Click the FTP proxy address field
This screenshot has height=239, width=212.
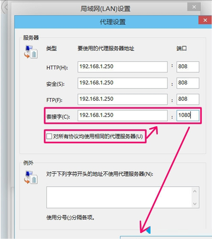point(122,99)
